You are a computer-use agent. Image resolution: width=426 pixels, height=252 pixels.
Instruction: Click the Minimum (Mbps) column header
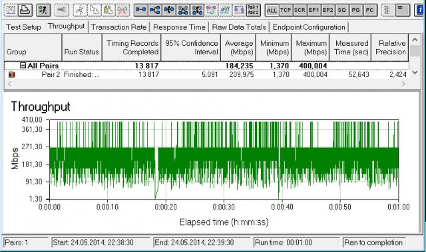274,47
